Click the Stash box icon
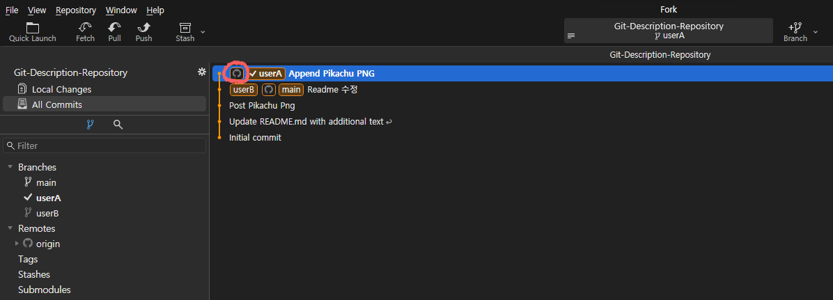The height and width of the screenshot is (300, 833). coord(185,27)
